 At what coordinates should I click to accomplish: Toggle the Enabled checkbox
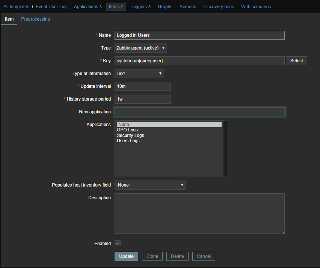(x=118, y=244)
